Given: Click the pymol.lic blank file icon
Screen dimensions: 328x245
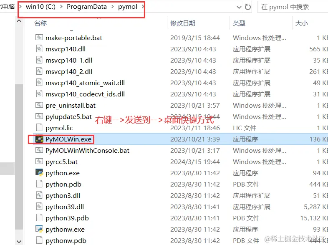Looking at the screenshot, I should click(39, 128).
